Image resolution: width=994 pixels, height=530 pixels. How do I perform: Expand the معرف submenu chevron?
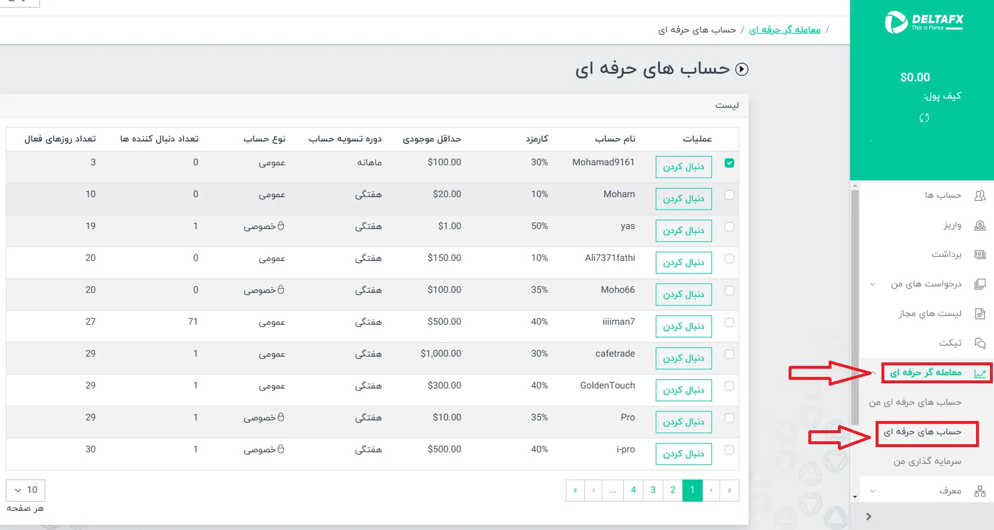(x=872, y=490)
